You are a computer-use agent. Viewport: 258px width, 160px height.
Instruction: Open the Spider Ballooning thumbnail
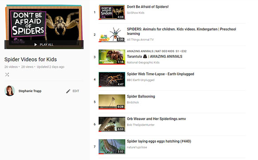(x=112, y=102)
